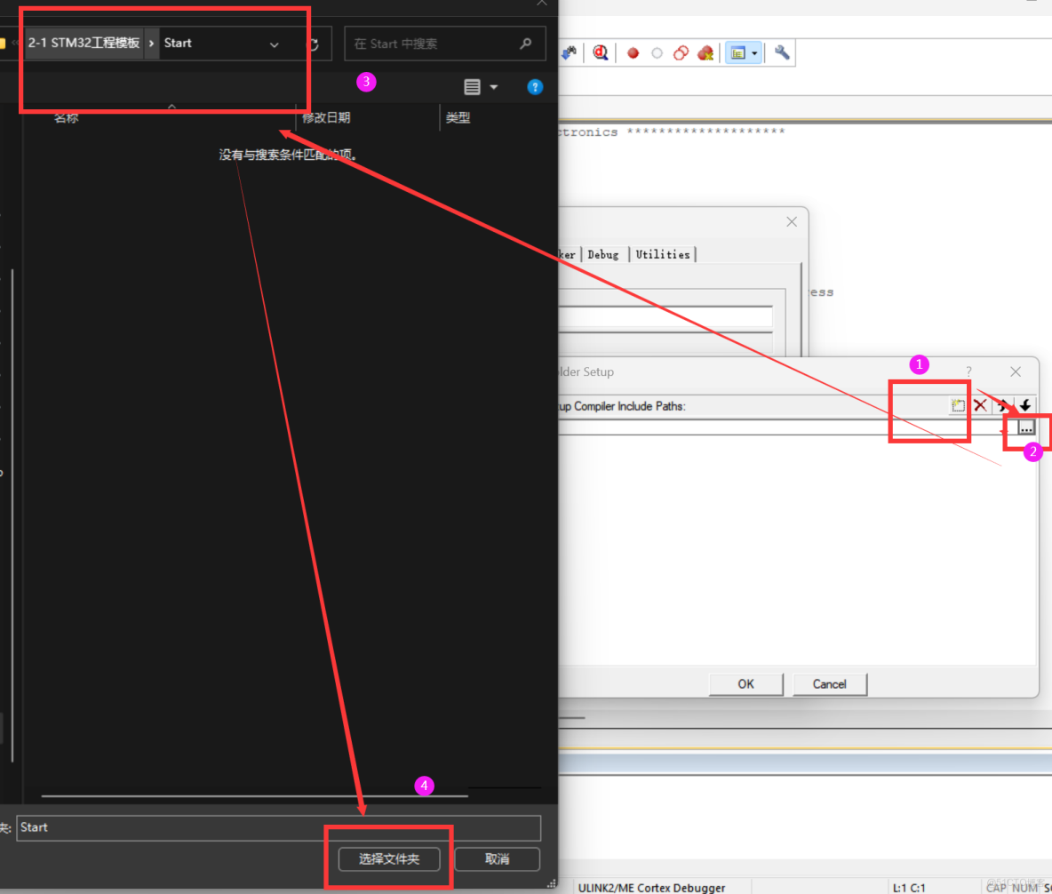Image resolution: width=1052 pixels, height=894 pixels.
Task: Click the horizontal scrollbar in the file list
Action: (255, 796)
